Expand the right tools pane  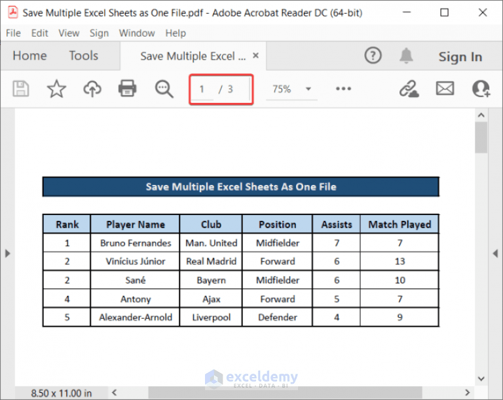(496, 254)
